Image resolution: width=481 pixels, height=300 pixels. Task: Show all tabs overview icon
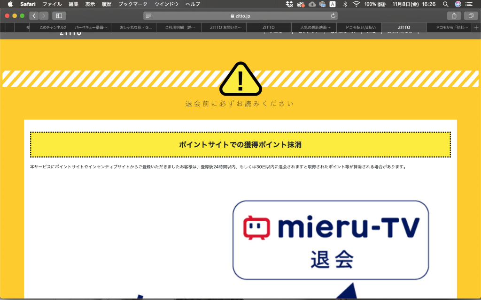pos(471,15)
